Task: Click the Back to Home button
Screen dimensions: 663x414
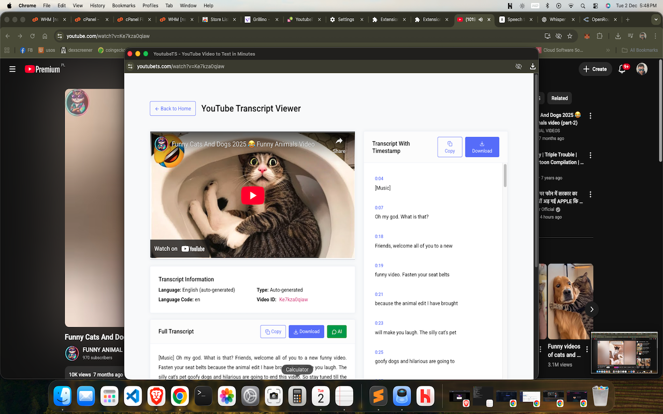Action: tap(172, 108)
